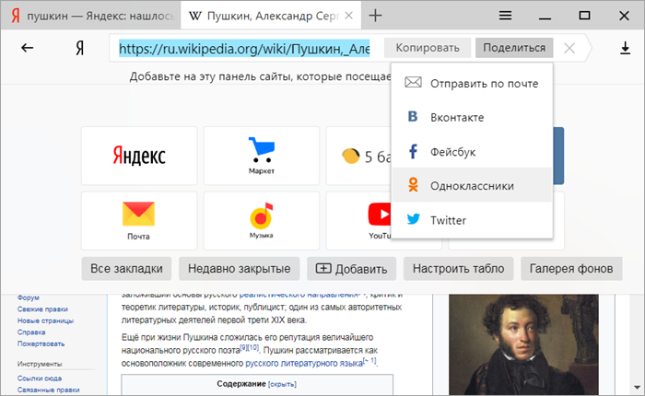Open the downloads arrow icon
This screenshot has height=396, width=645.
click(x=626, y=48)
